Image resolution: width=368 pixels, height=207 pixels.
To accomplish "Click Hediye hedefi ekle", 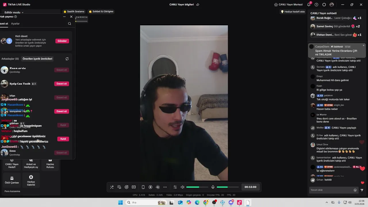I will 293,12.
